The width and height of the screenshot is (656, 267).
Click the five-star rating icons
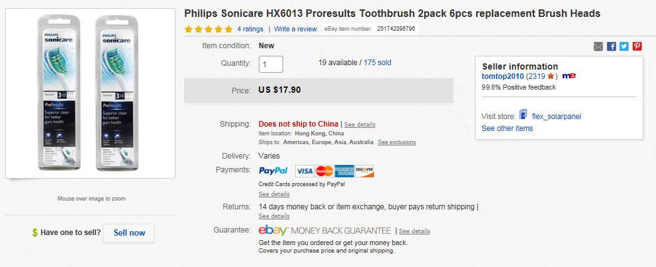(209, 29)
